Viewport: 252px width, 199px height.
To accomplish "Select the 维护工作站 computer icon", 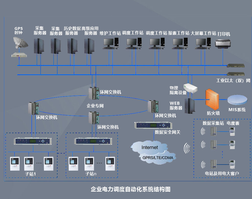I will click(x=111, y=43).
